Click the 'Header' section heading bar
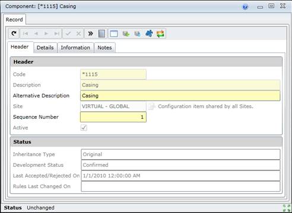The width and height of the screenshot is (292, 213). click(146, 62)
